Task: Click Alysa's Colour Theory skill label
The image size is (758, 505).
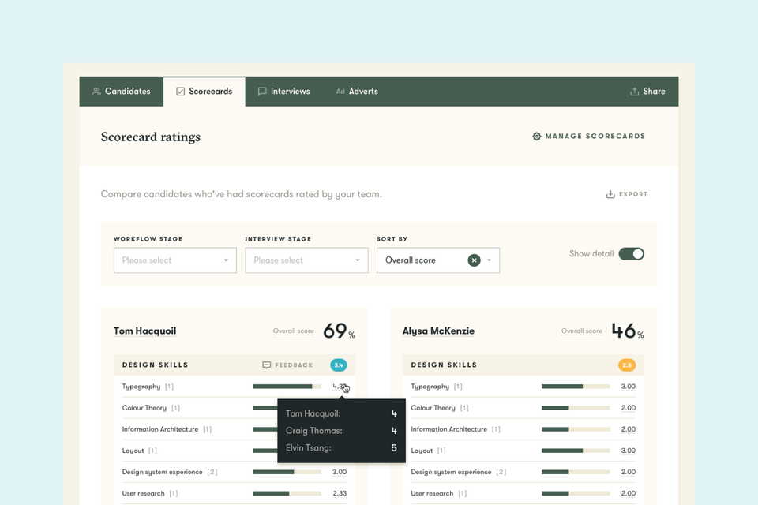Action: tap(433, 408)
